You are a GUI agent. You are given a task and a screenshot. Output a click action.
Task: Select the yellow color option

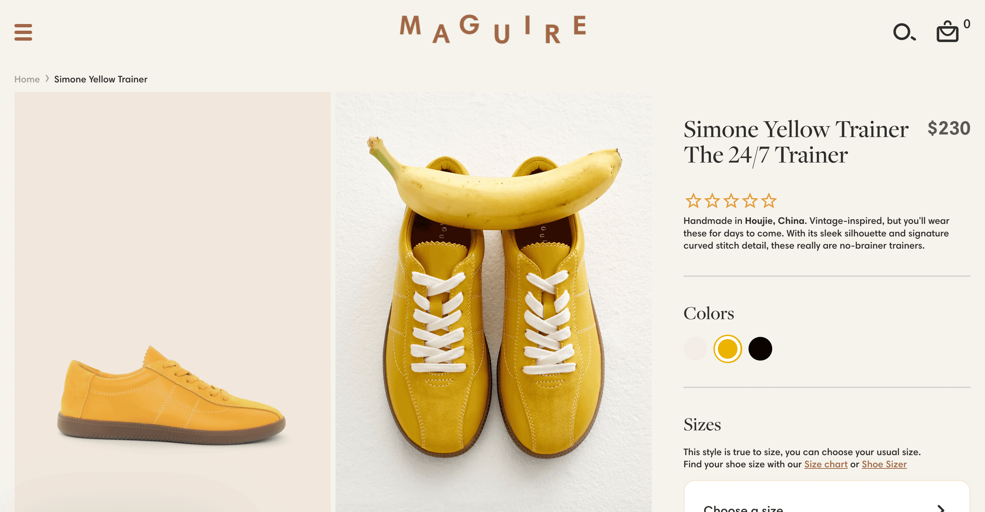click(727, 349)
